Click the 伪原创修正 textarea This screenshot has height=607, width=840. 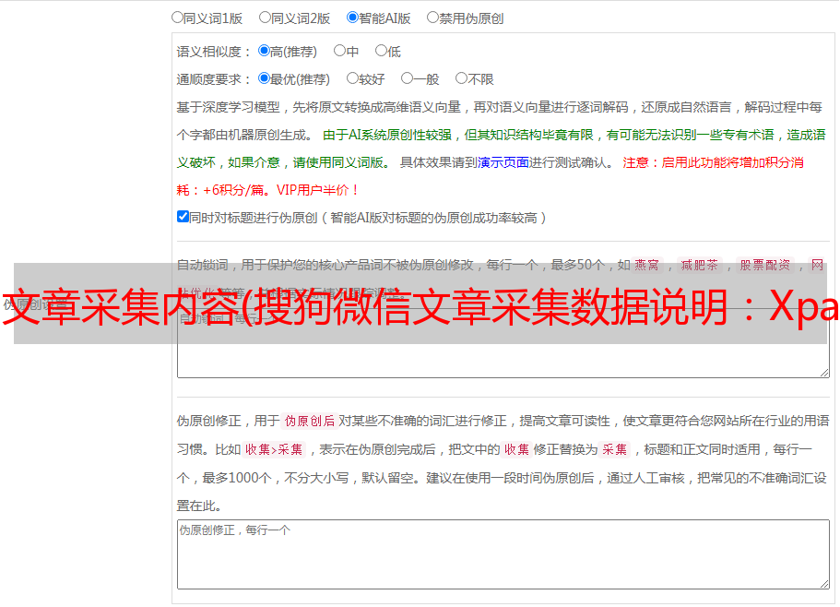click(x=503, y=554)
